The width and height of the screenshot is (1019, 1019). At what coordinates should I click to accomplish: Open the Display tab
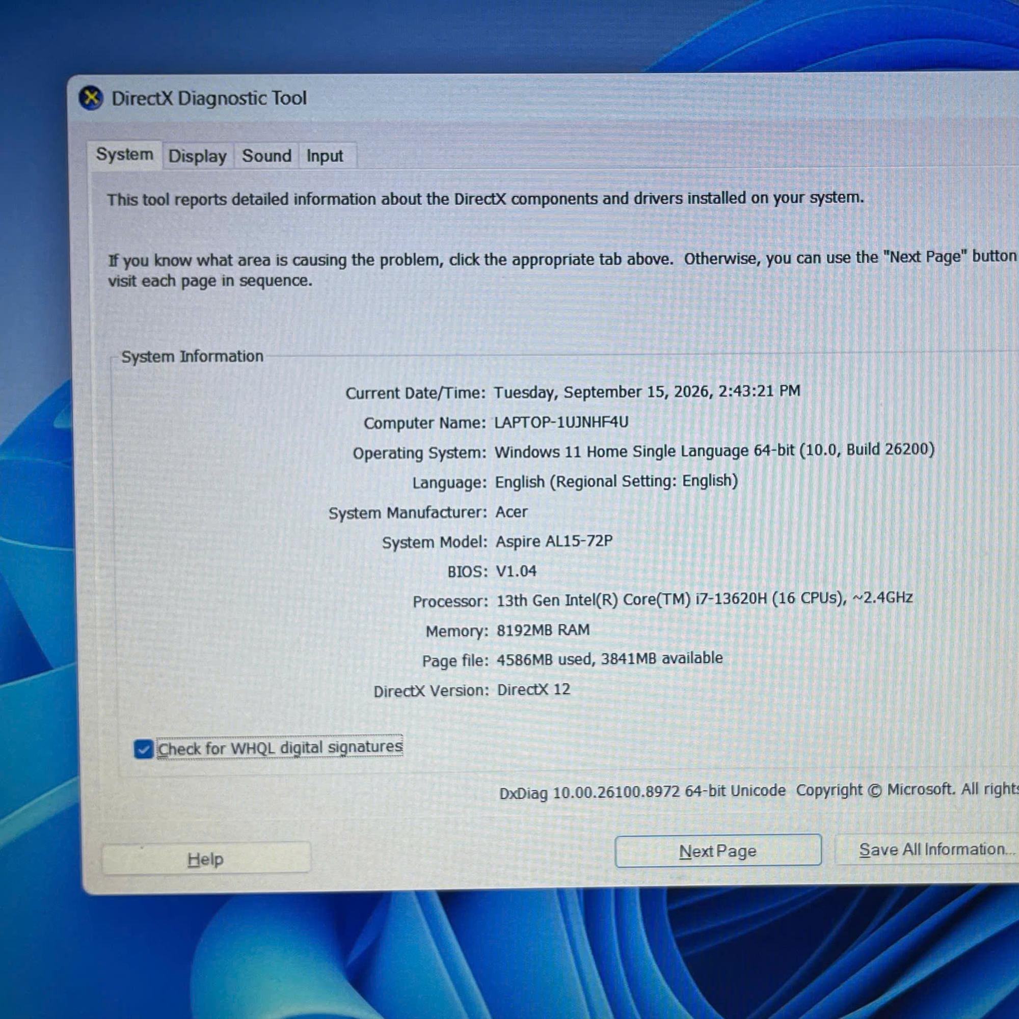tap(197, 156)
